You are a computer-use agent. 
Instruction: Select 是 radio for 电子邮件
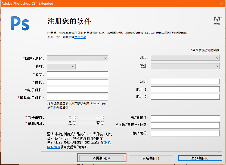click(74, 118)
